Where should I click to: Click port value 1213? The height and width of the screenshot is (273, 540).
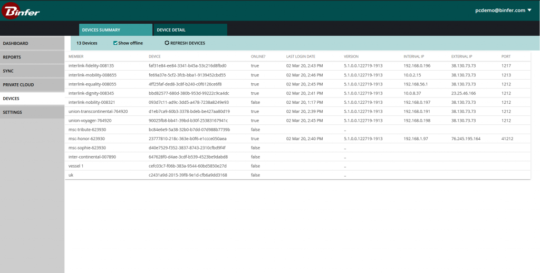coord(506,75)
